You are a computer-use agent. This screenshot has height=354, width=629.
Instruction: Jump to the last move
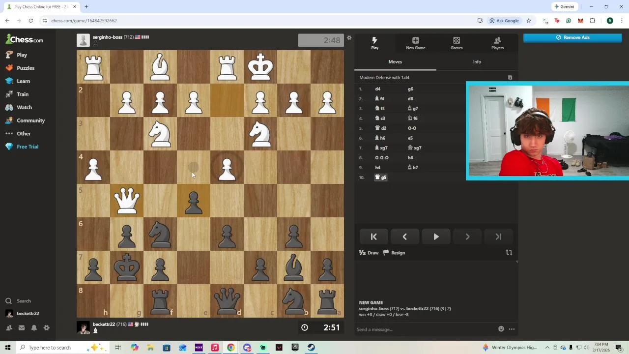(498, 237)
